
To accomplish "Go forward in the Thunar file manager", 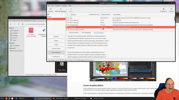I will click(15, 24).
